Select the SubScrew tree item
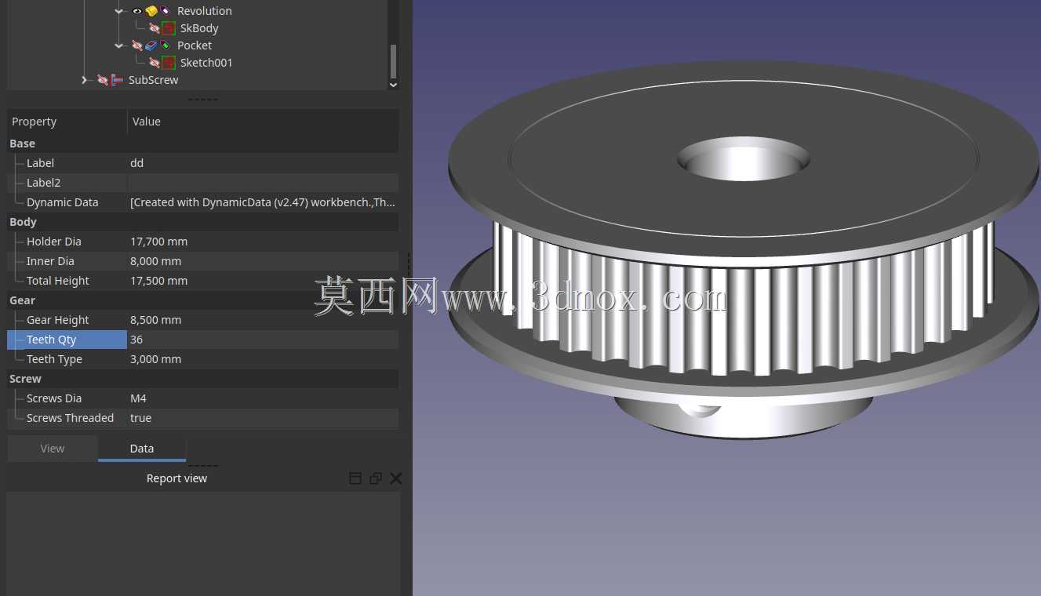 [x=153, y=80]
